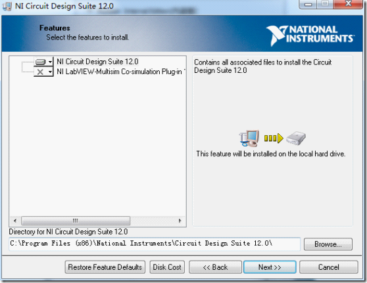
Task: Click Restore Feature Defaults button
Action: click(105, 267)
